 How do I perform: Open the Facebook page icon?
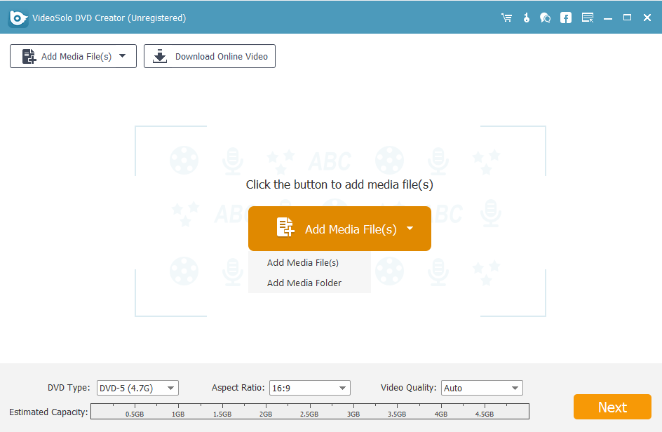tap(566, 18)
